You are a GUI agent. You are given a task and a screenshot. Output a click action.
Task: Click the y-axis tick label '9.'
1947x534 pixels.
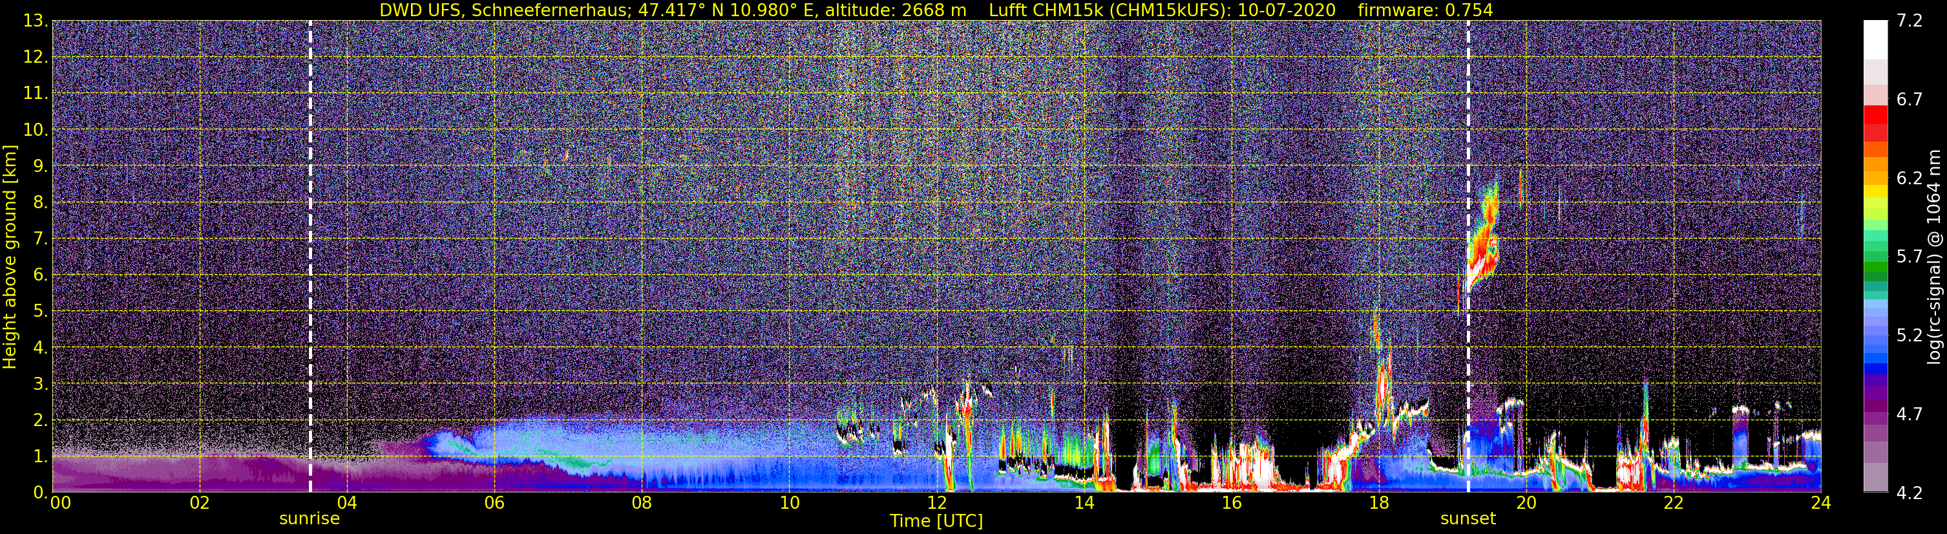point(40,166)
